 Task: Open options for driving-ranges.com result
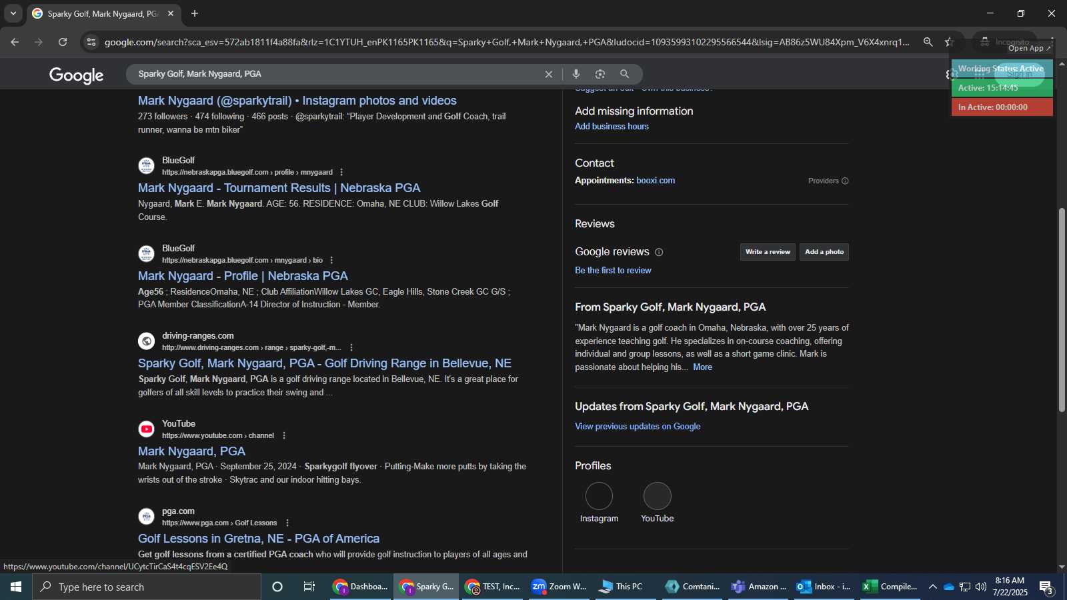[x=351, y=347]
